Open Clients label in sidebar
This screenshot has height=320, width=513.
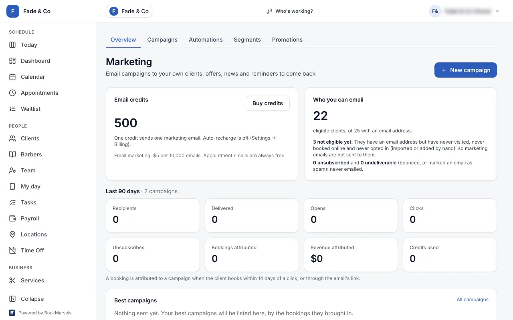point(30,138)
